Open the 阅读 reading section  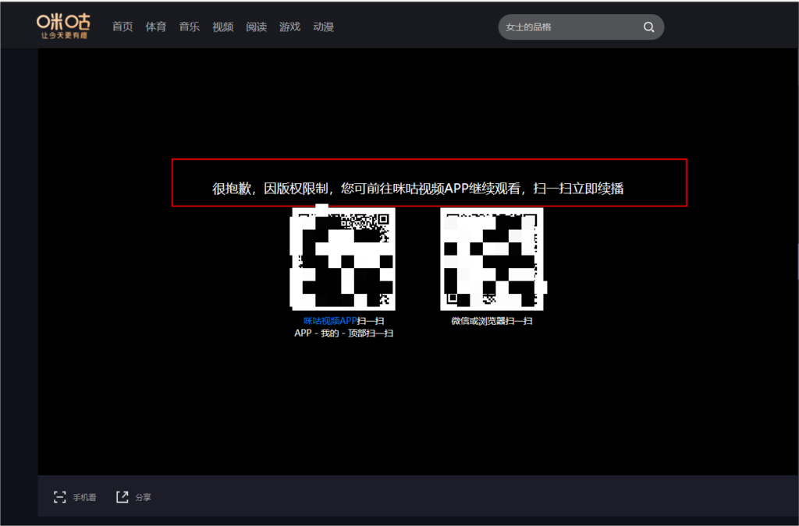point(256,27)
